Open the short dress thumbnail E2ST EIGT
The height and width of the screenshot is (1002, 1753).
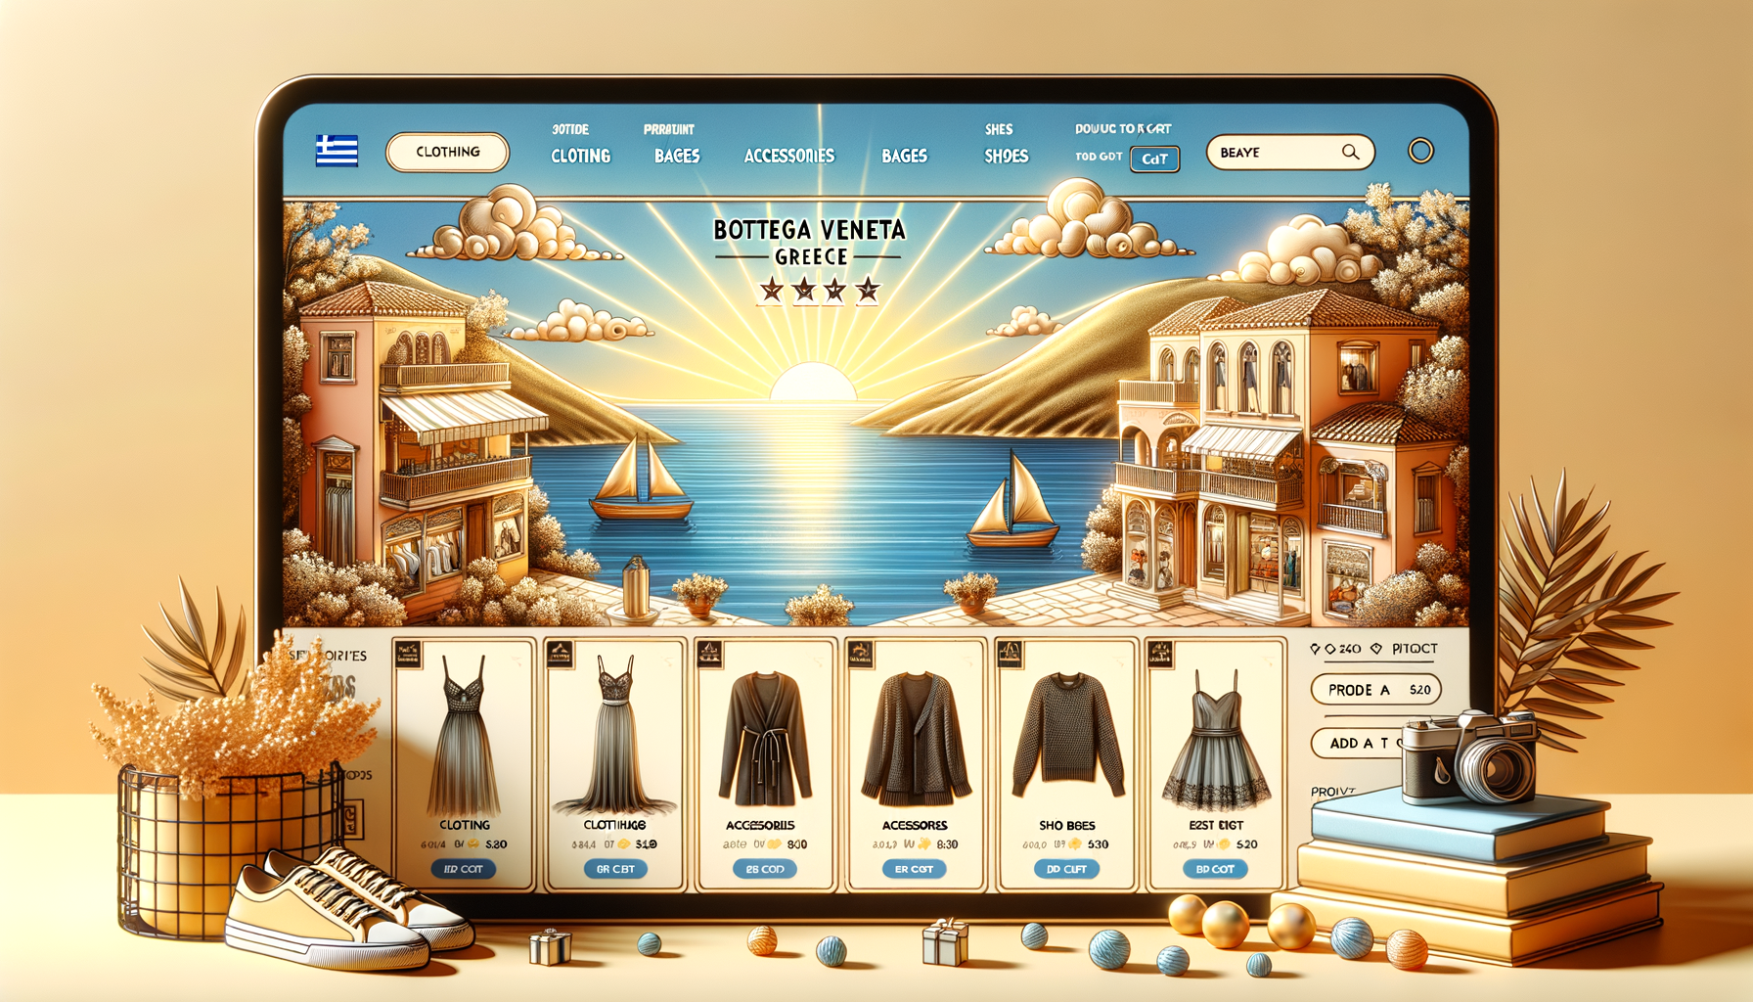pyautogui.click(x=1216, y=740)
